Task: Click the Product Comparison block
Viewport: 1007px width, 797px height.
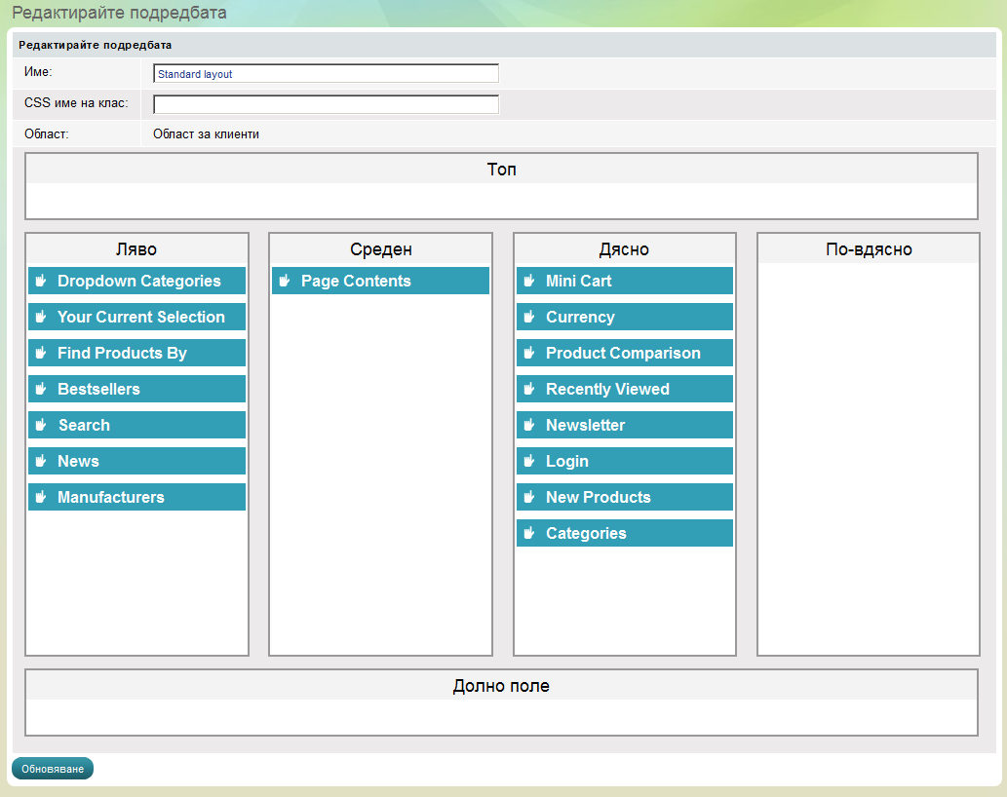Action: (623, 353)
